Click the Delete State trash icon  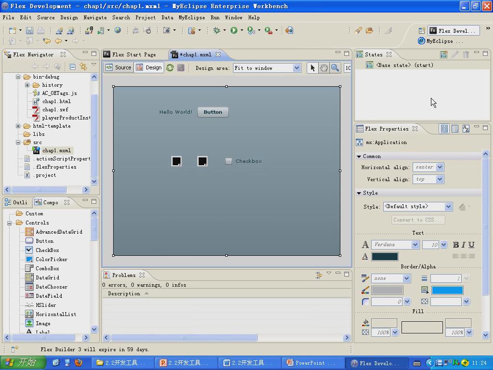click(466, 54)
